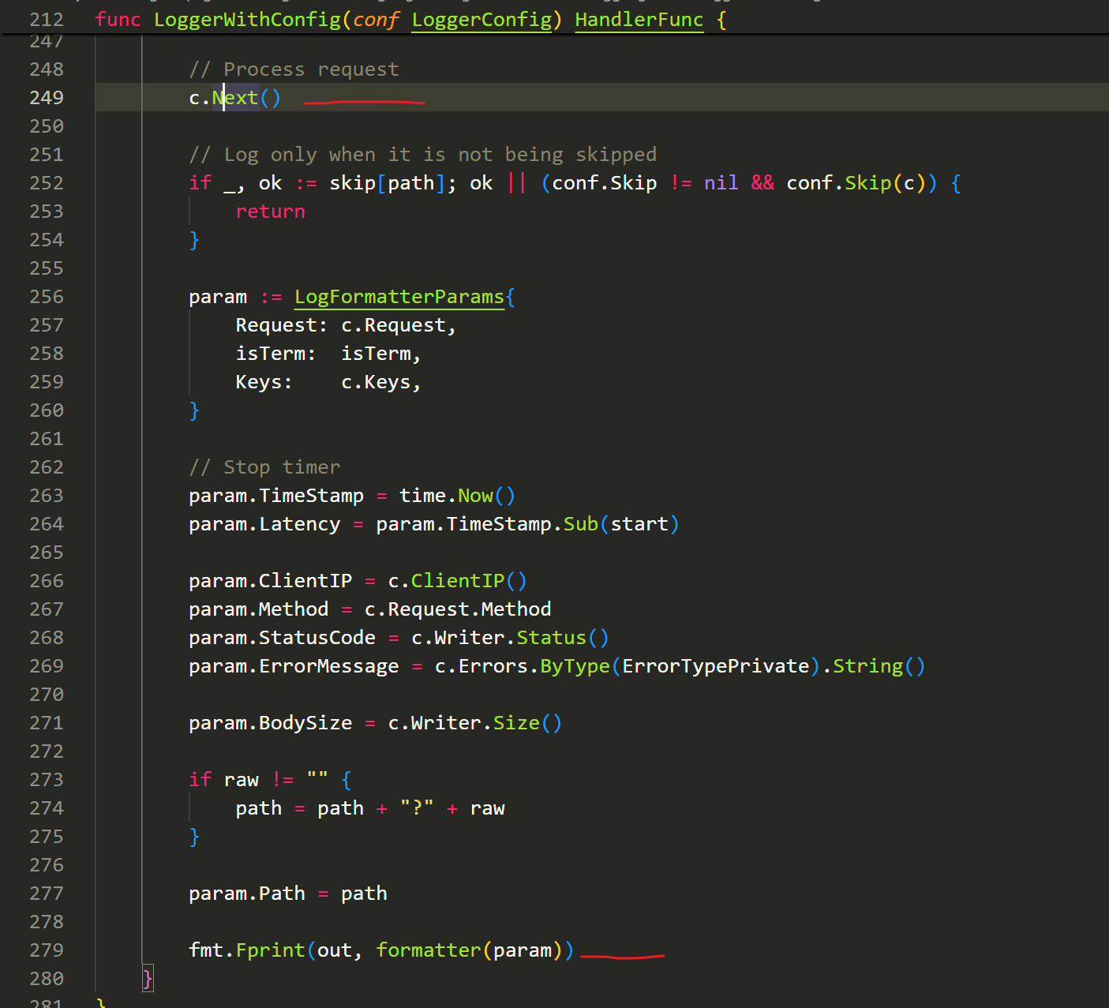Click the closing brace on line 280
1109x1008 pixels.
click(x=147, y=979)
